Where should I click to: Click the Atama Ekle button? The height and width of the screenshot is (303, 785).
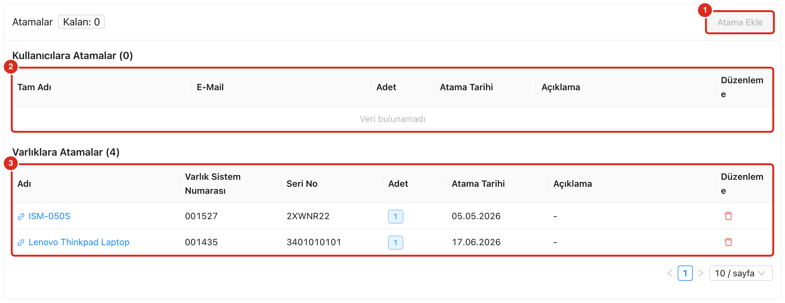(x=740, y=22)
